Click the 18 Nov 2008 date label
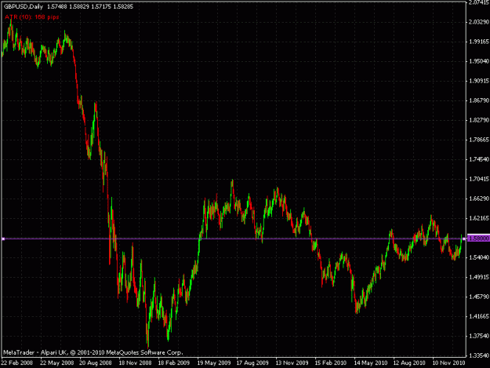490x368 pixels. coord(135,363)
